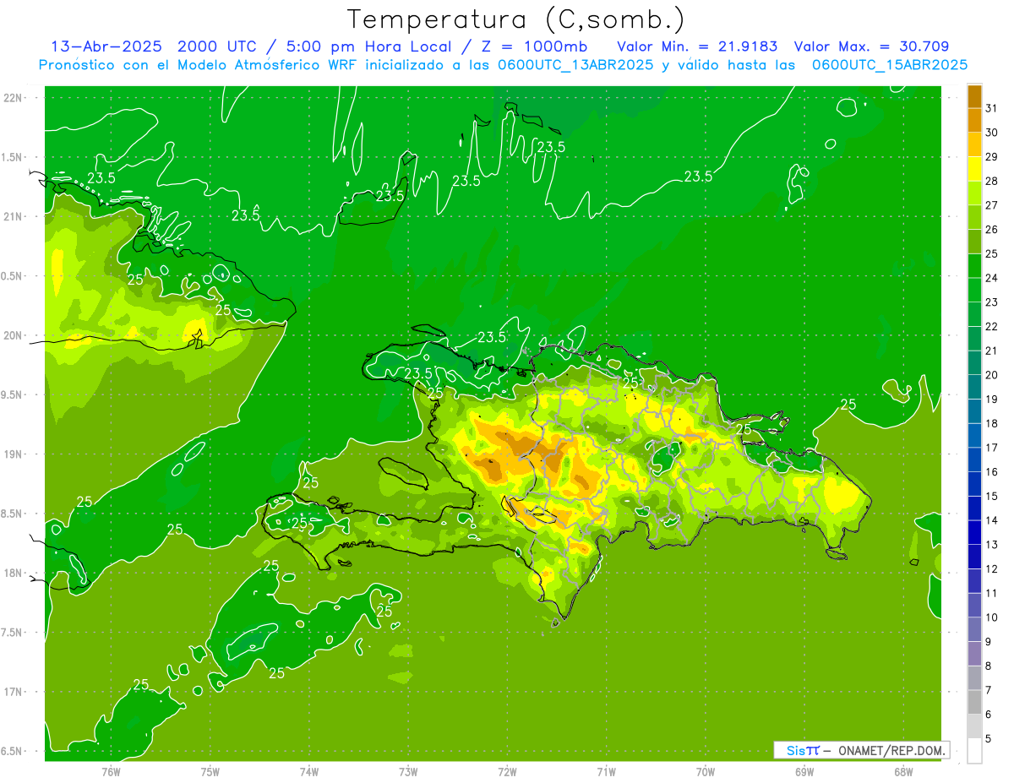This screenshot has width=1014, height=783.
Task: Pick the brown legend swatch above 31
Action: pos(974,96)
